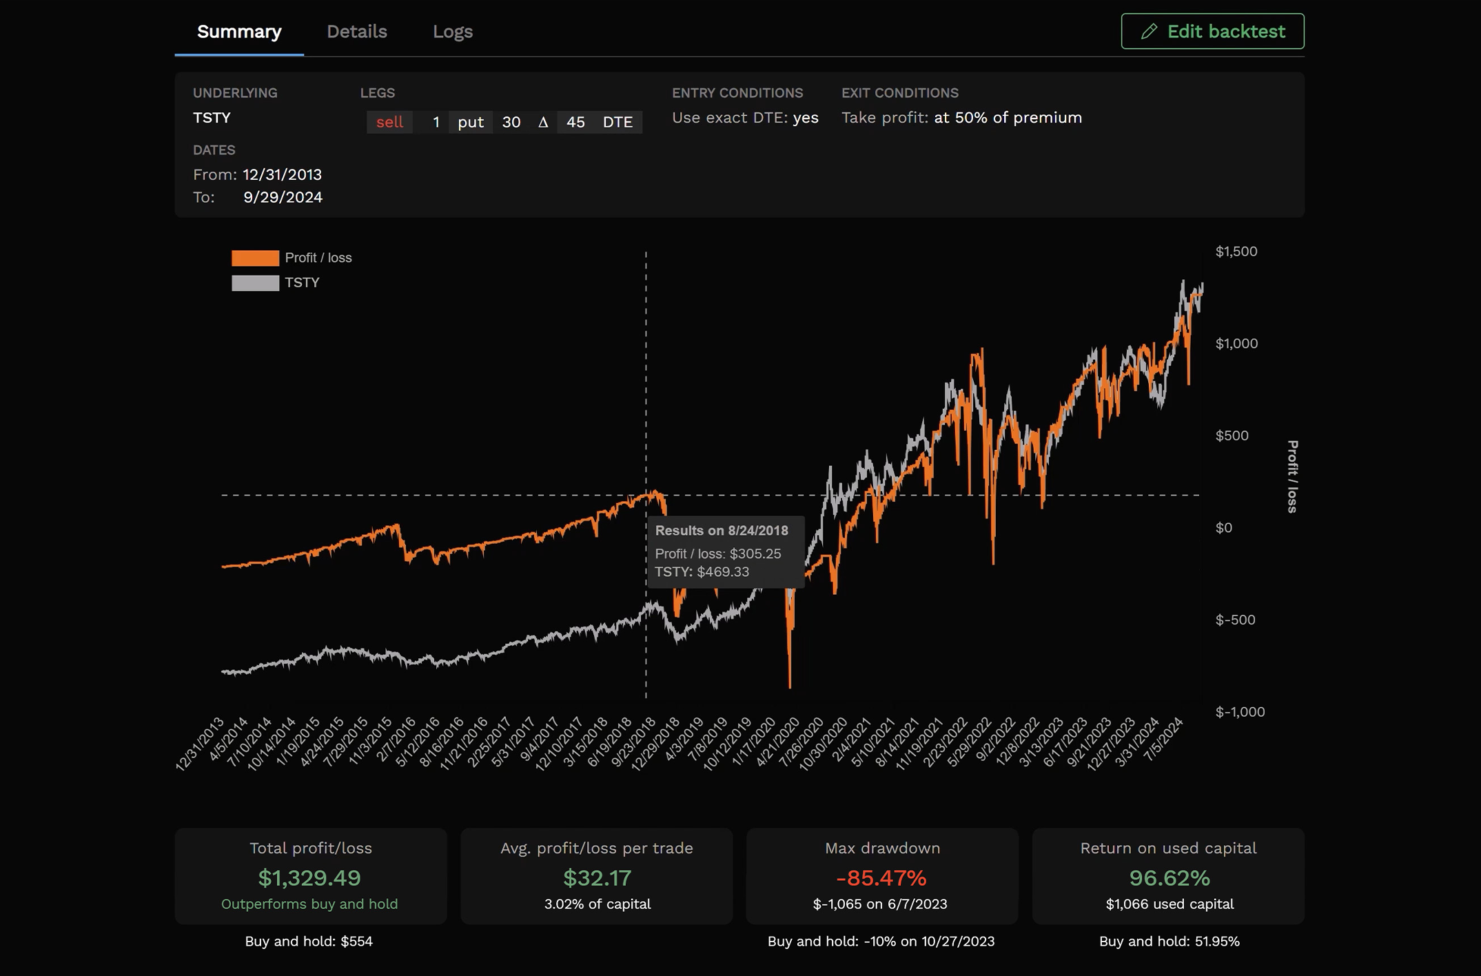The height and width of the screenshot is (976, 1481).
Task: Open the Logs tab
Action: 452,32
